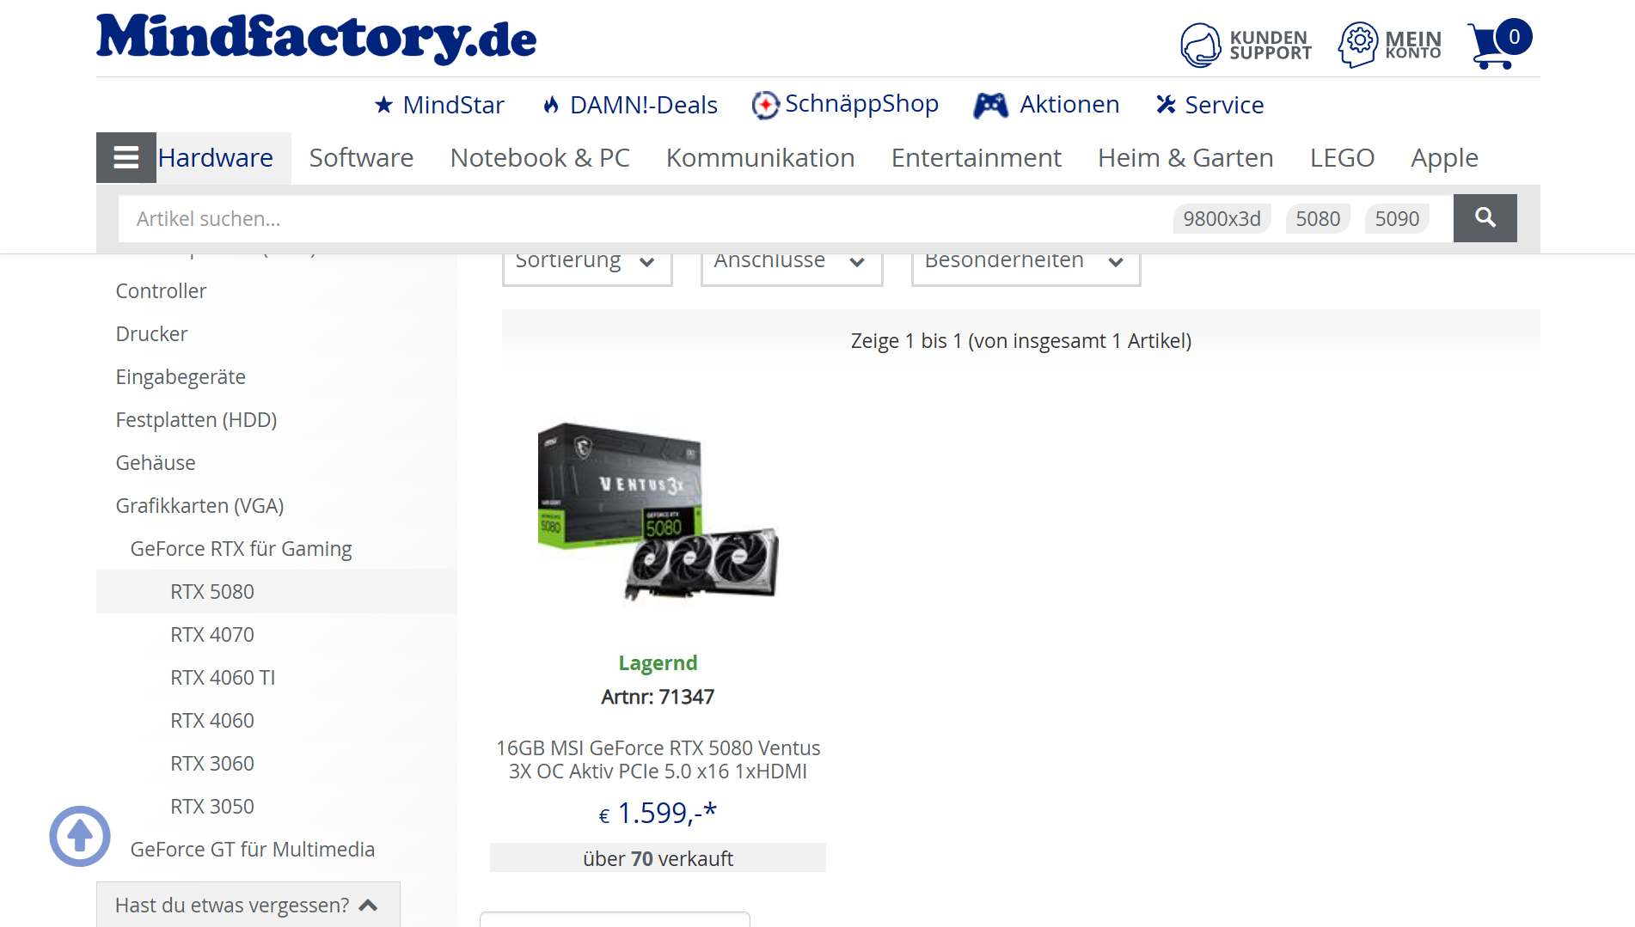Click the 'über 70 verkauft' badge
Viewport: 1635px width, 927px height.
(x=658, y=858)
